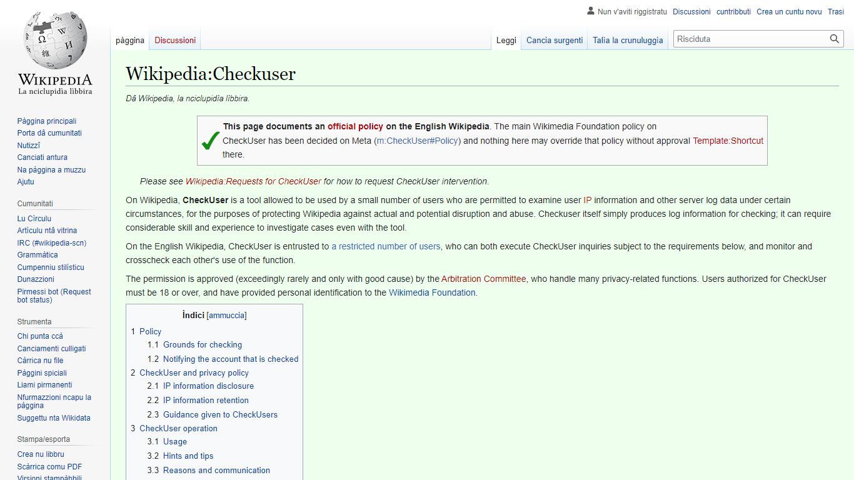Image resolution: width=854 pixels, height=480 pixels.
Task: Open Template:Shortcut red link
Action: coord(728,141)
